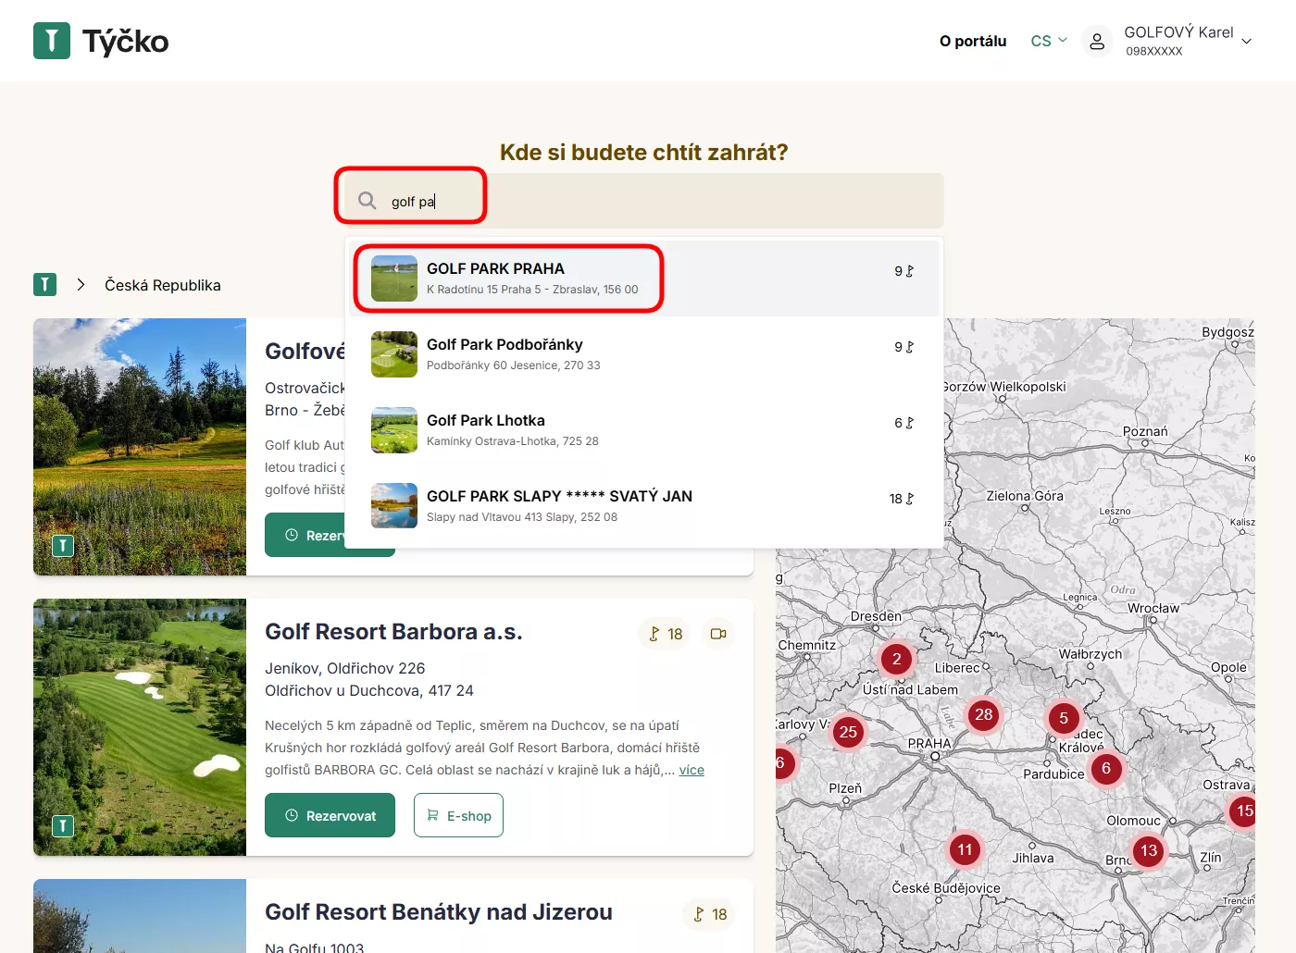Click the 18 holes icon of GOLF PARK SLAPY
The width and height of the screenshot is (1296, 953).
point(910,499)
